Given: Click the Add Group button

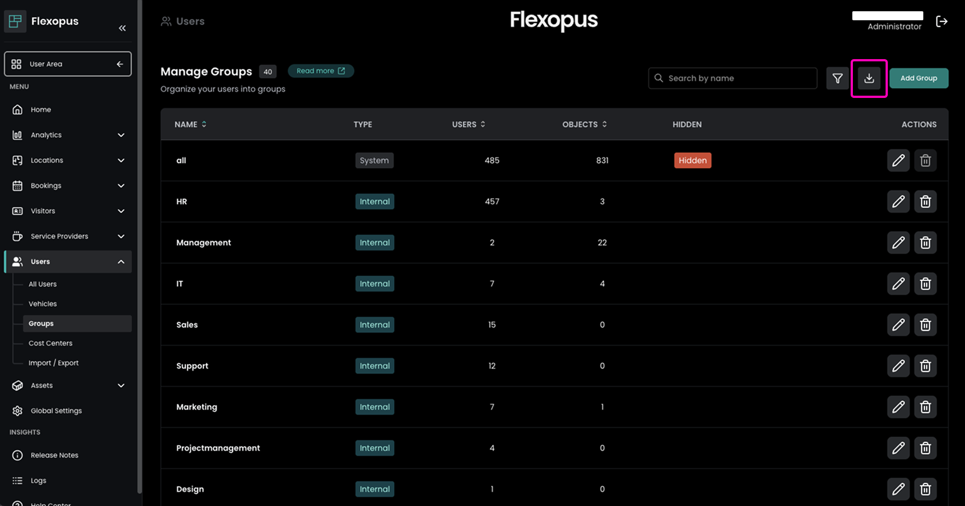Looking at the screenshot, I should tap(918, 78).
